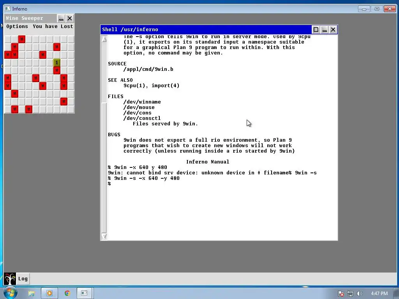Maximize the outer Inferno window
399x299 pixels.
click(377, 9)
